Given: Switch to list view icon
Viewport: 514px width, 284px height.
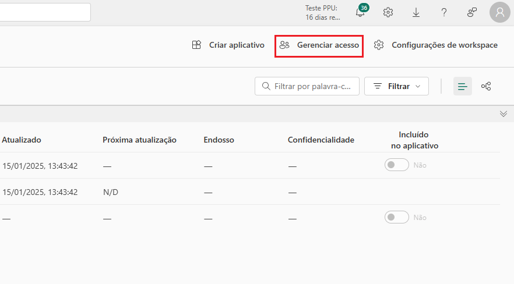Looking at the screenshot, I should click(463, 86).
